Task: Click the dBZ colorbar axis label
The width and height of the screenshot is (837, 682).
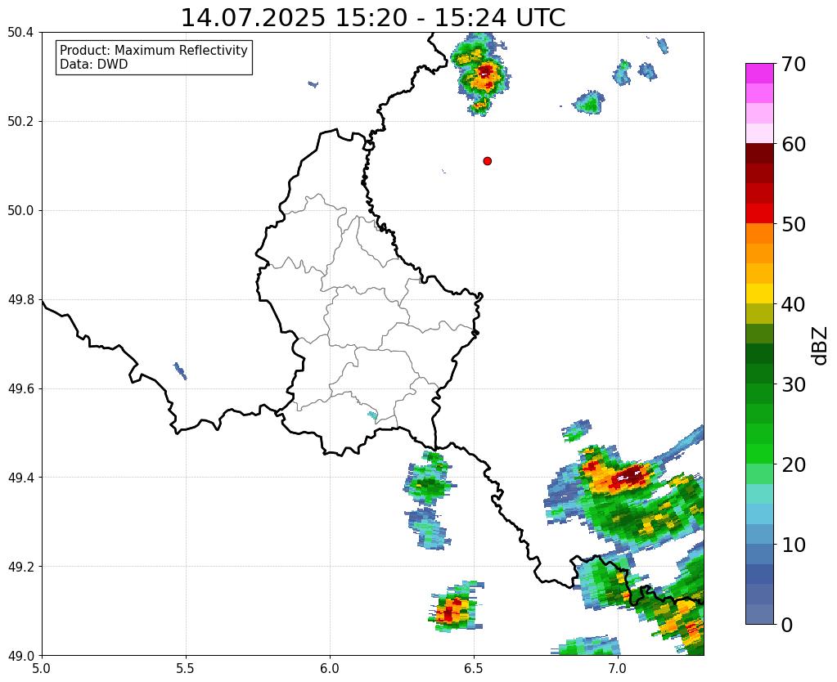Action: click(821, 346)
